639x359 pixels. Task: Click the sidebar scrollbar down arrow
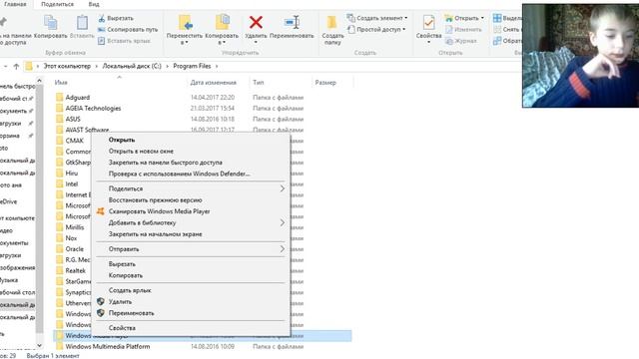coord(39,346)
